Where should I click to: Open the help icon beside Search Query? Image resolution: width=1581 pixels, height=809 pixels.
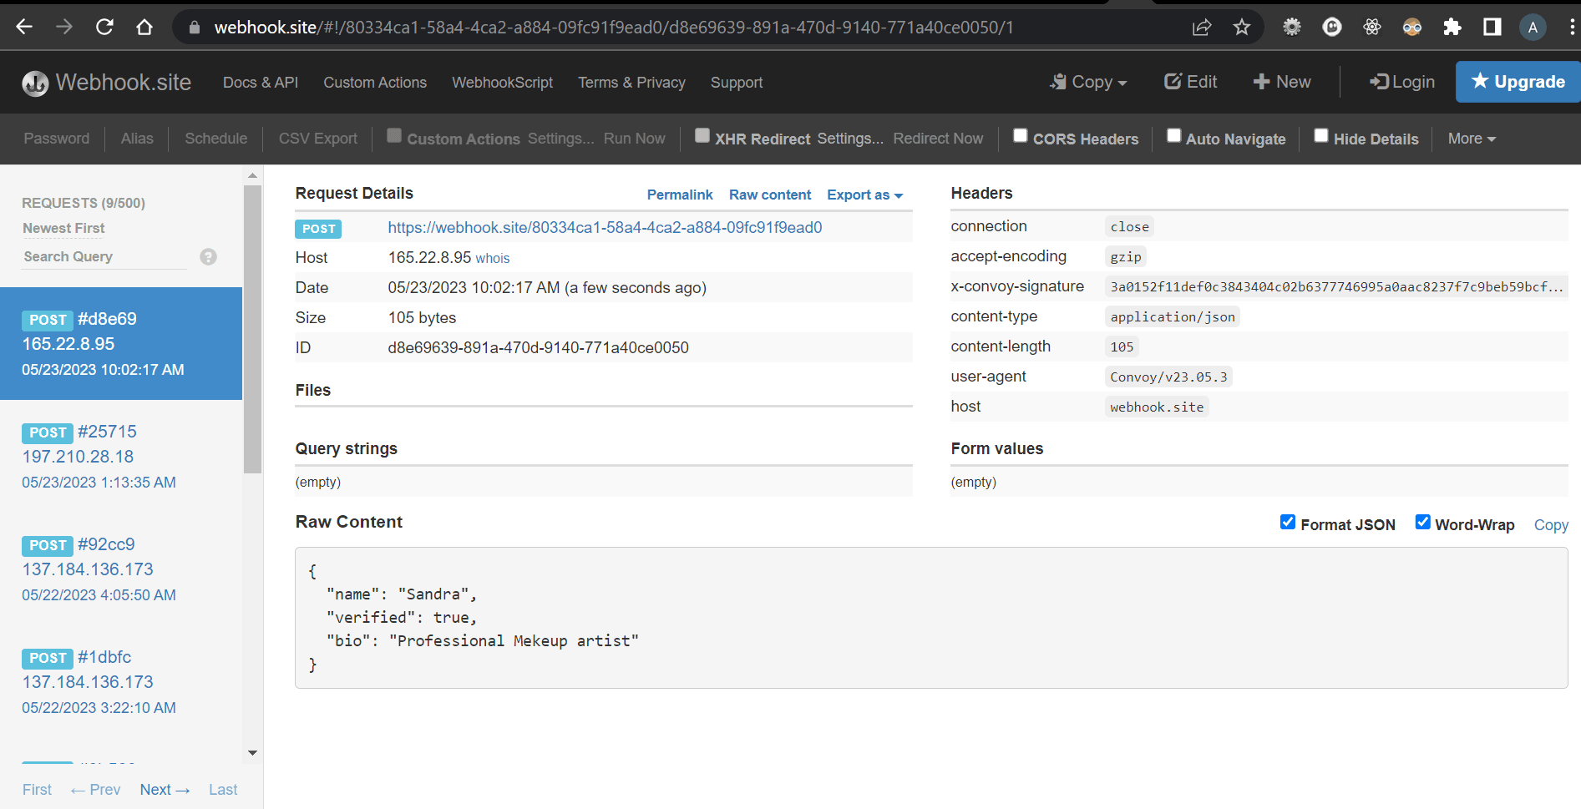point(208,256)
